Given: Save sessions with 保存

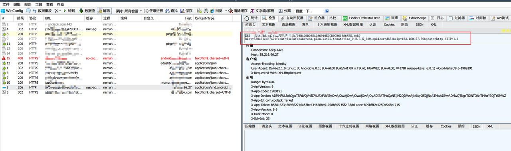Looking at the screenshot, I should tap(186, 11).
